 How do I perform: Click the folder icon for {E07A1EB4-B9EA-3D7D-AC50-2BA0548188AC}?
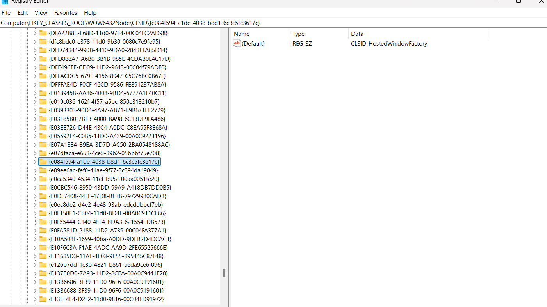coord(43,144)
